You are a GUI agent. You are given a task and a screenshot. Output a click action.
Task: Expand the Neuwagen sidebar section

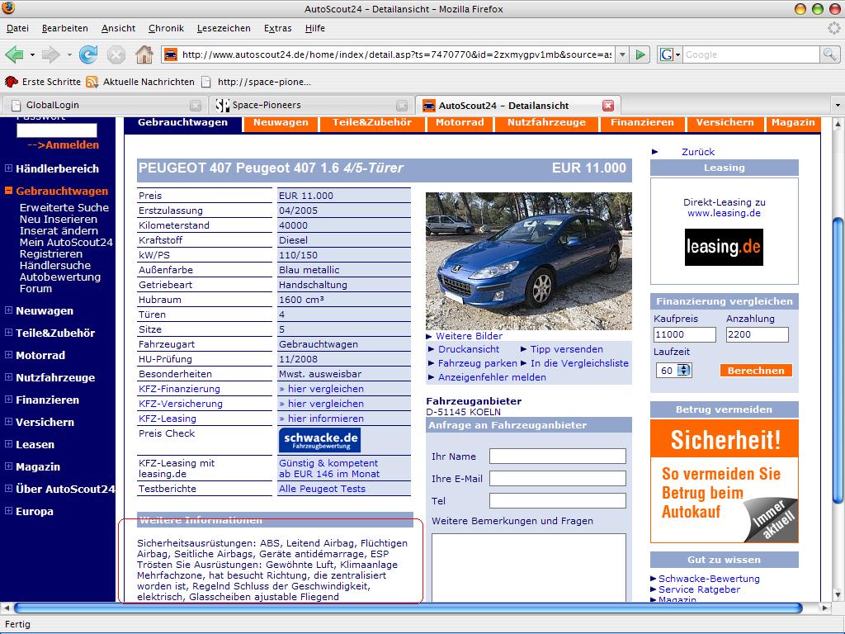point(8,310)
